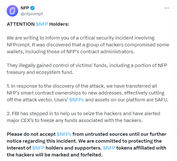This screenshot has height=161, width=177.
Task: Open the NFP profile avatar
Action: [12, 11]
